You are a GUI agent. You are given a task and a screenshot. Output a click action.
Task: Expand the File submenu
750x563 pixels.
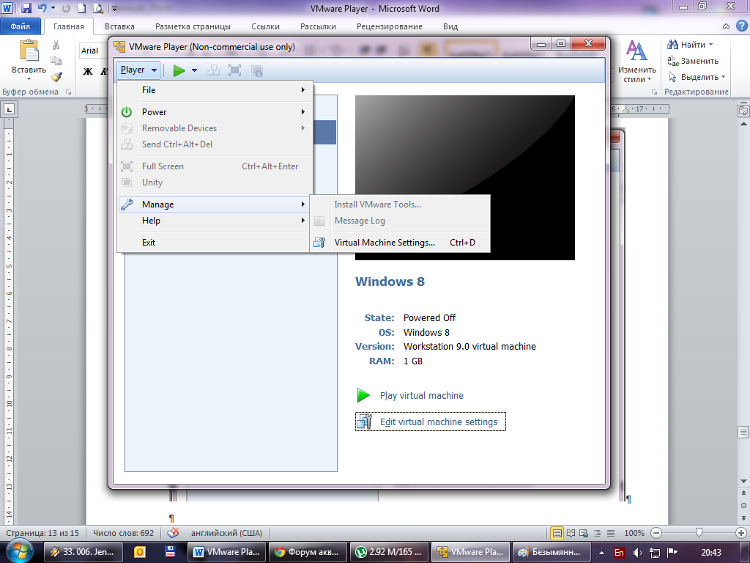(x=215, y=90)
